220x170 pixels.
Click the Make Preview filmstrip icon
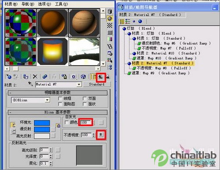tap(110, 46)
